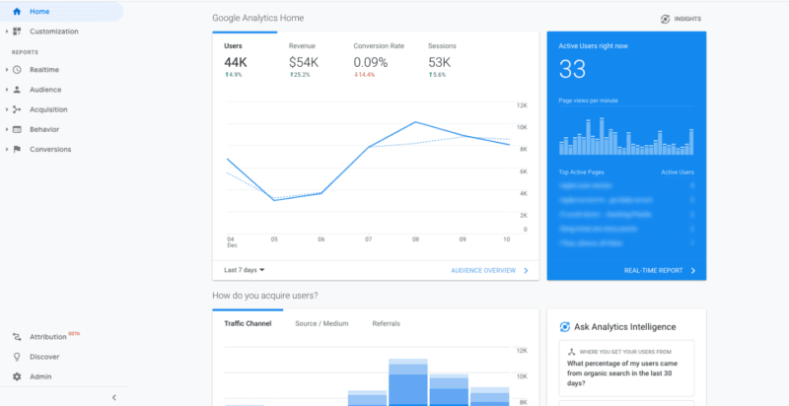Open Attribution beta from the sidebar
The width and height of the screenshot is (789, 406).
[x=51, y=337]
